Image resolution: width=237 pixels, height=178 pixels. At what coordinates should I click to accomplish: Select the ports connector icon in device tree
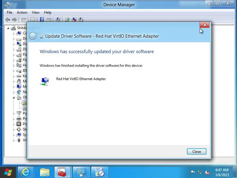pos(19,113)
